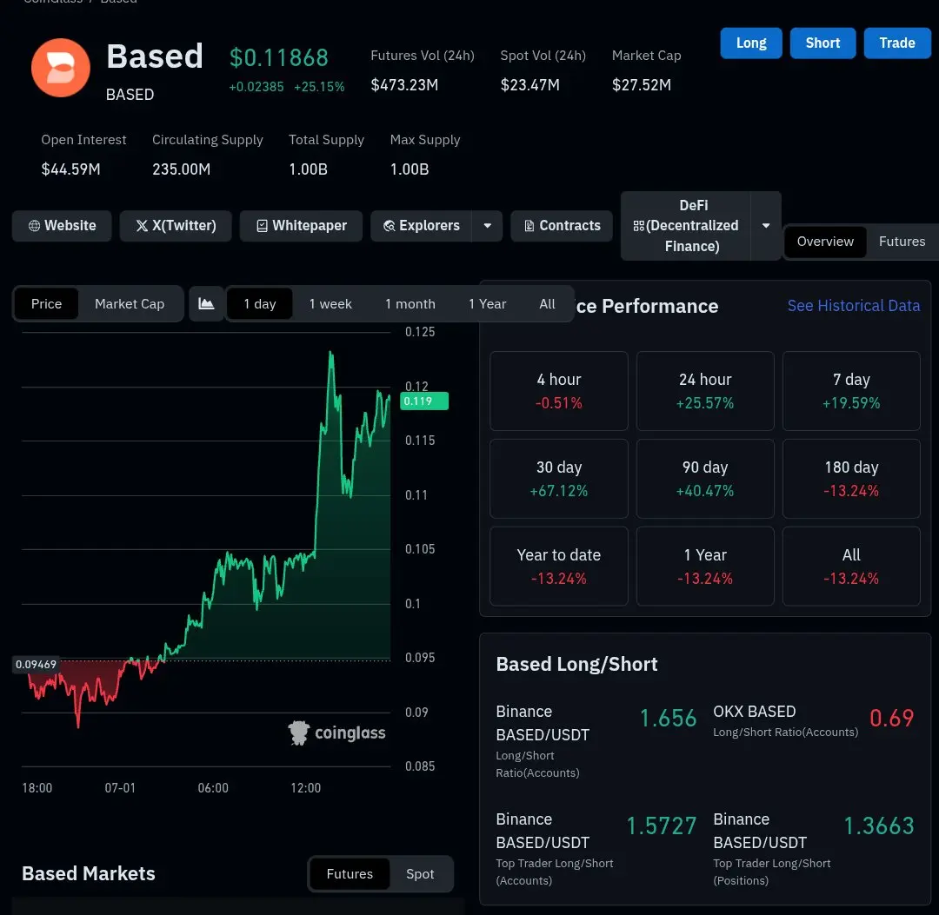Expand the DeFi category dropdown arrow

click(766, 226)
